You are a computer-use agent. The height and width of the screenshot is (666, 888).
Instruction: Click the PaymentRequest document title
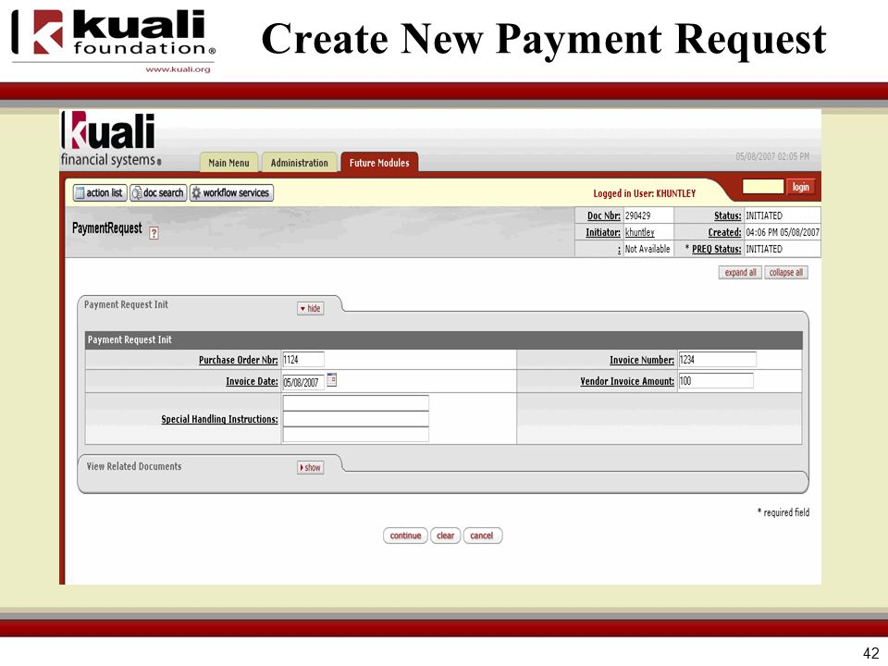107,228
